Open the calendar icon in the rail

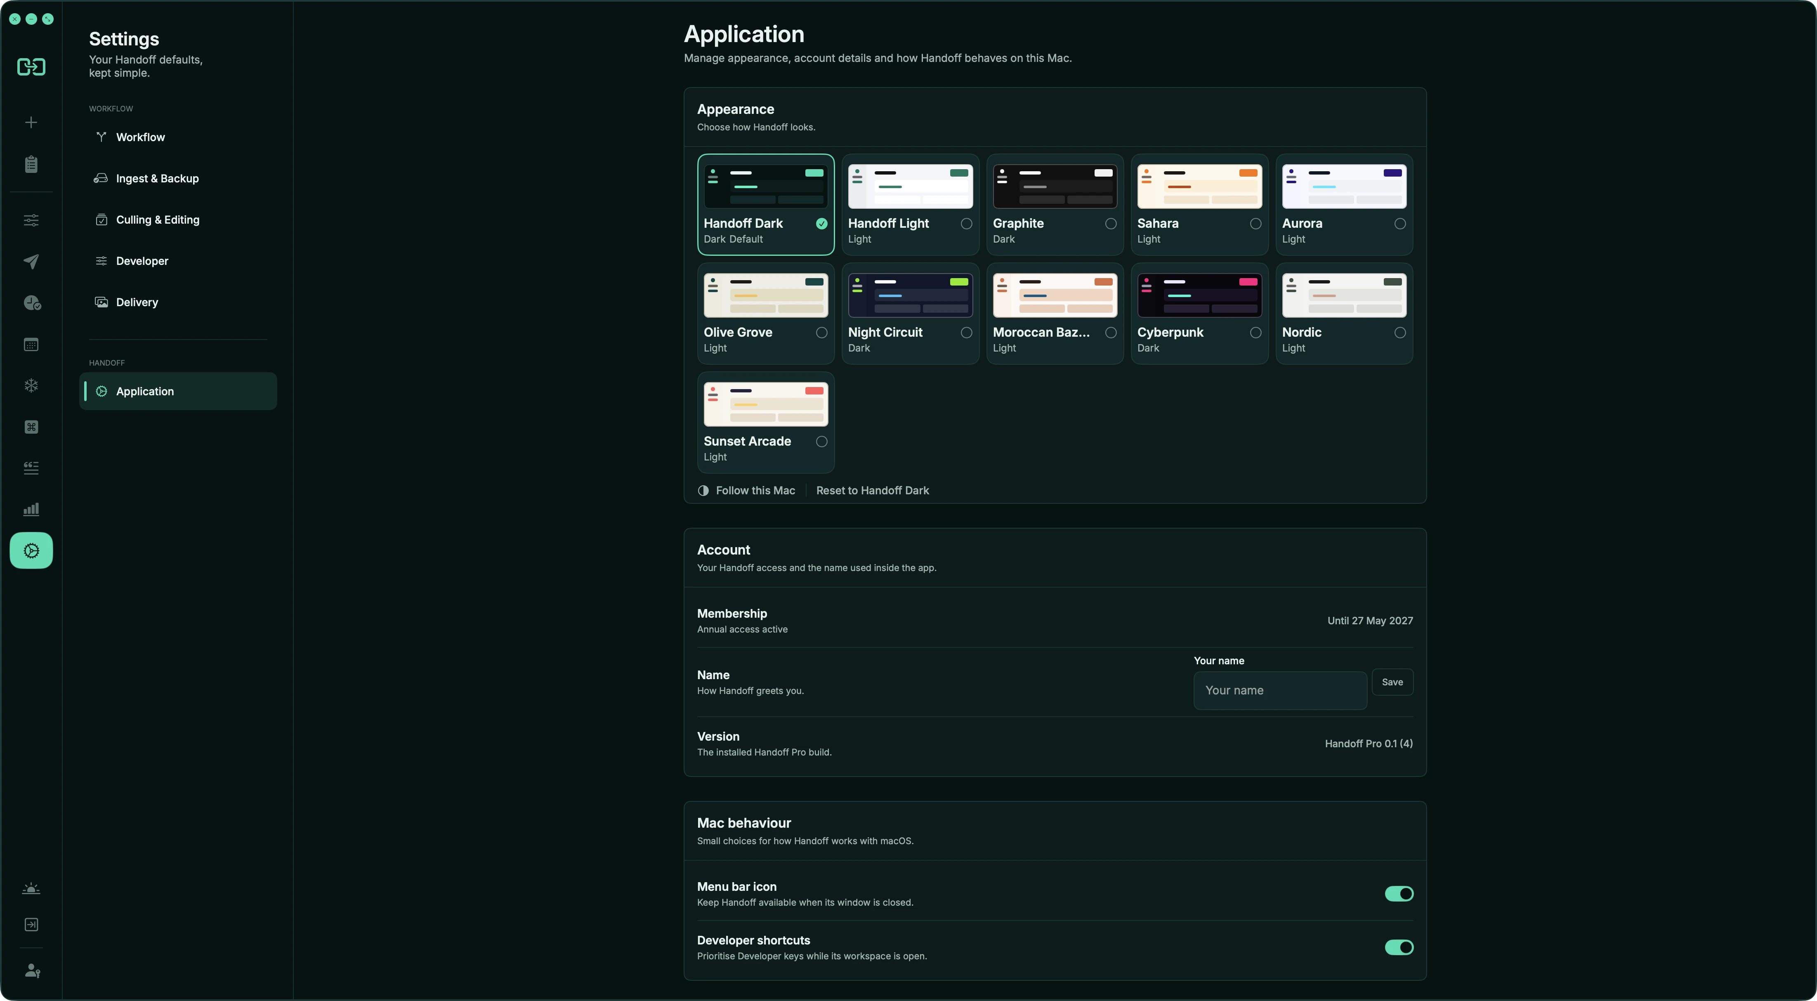tap(31, 345)
